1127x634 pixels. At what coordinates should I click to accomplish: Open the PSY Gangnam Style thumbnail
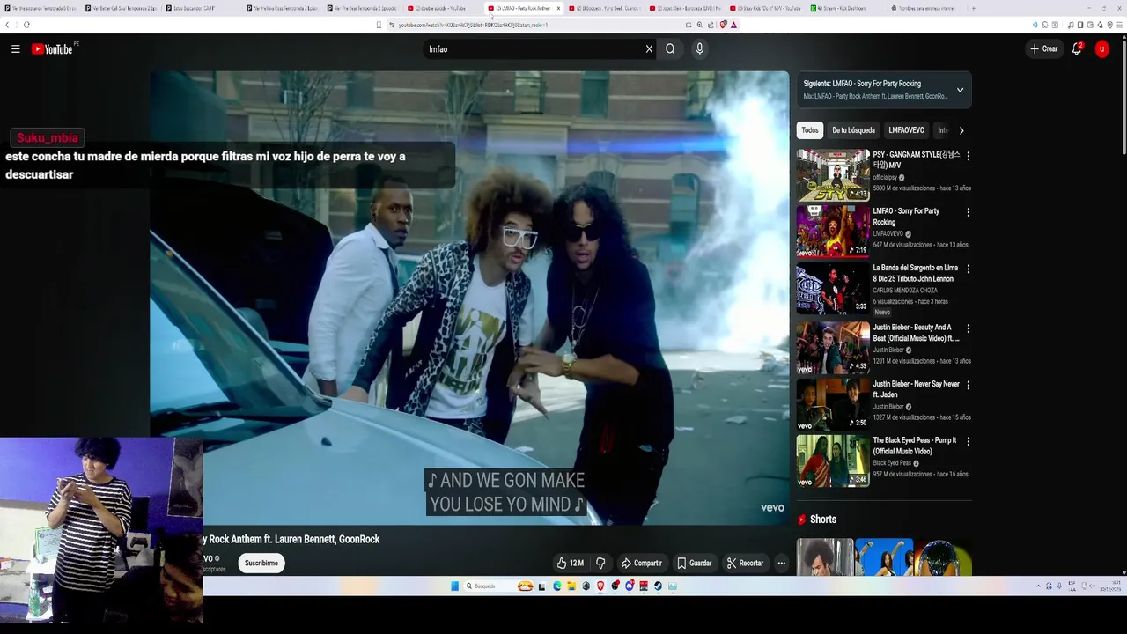click(833, 174)
